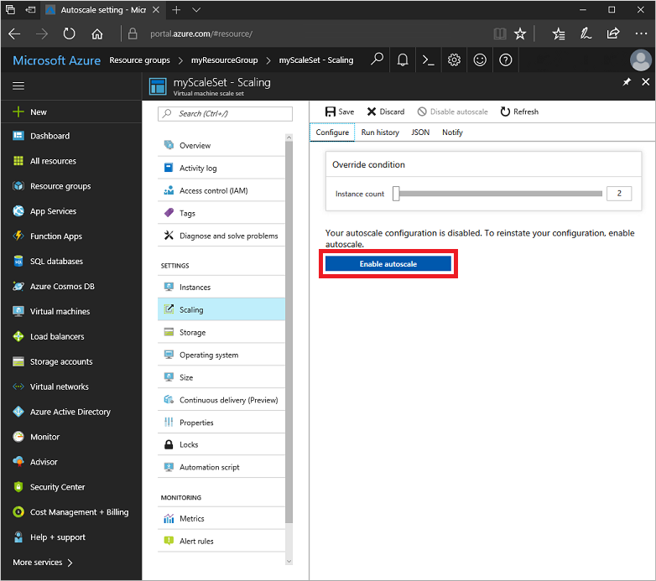Click the notifications bell icon
This screenshot has width=656, height=581.
click(x=403, y=60)
